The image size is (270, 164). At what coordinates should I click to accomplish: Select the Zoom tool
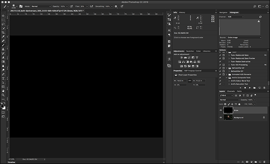click(x=3, y=95)
